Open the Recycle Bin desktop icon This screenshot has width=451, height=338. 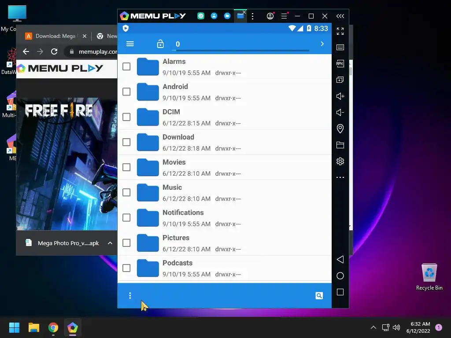coord(429,277)
